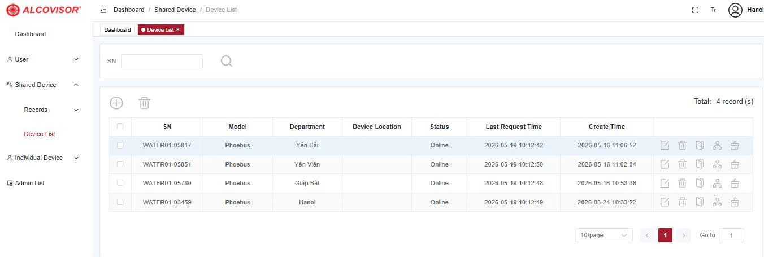Click Shared Device in the breadcrumb

(x=175, y=10)
